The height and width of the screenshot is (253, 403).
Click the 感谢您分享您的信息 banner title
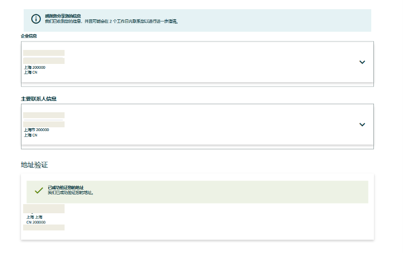[x=63, y=17]
